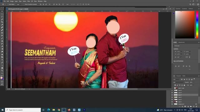Filter layers by pixel layers icon
The height and width of the screenshot is (112, 200).
tap(182, 79)
